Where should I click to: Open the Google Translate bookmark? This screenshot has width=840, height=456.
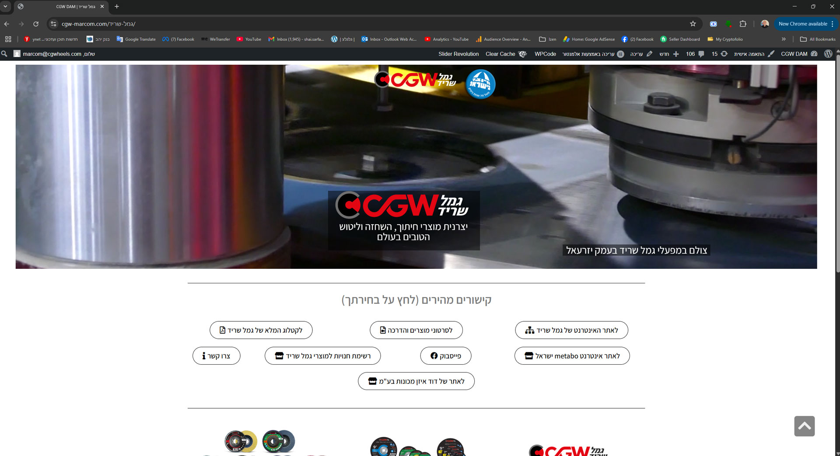(136, 39)
